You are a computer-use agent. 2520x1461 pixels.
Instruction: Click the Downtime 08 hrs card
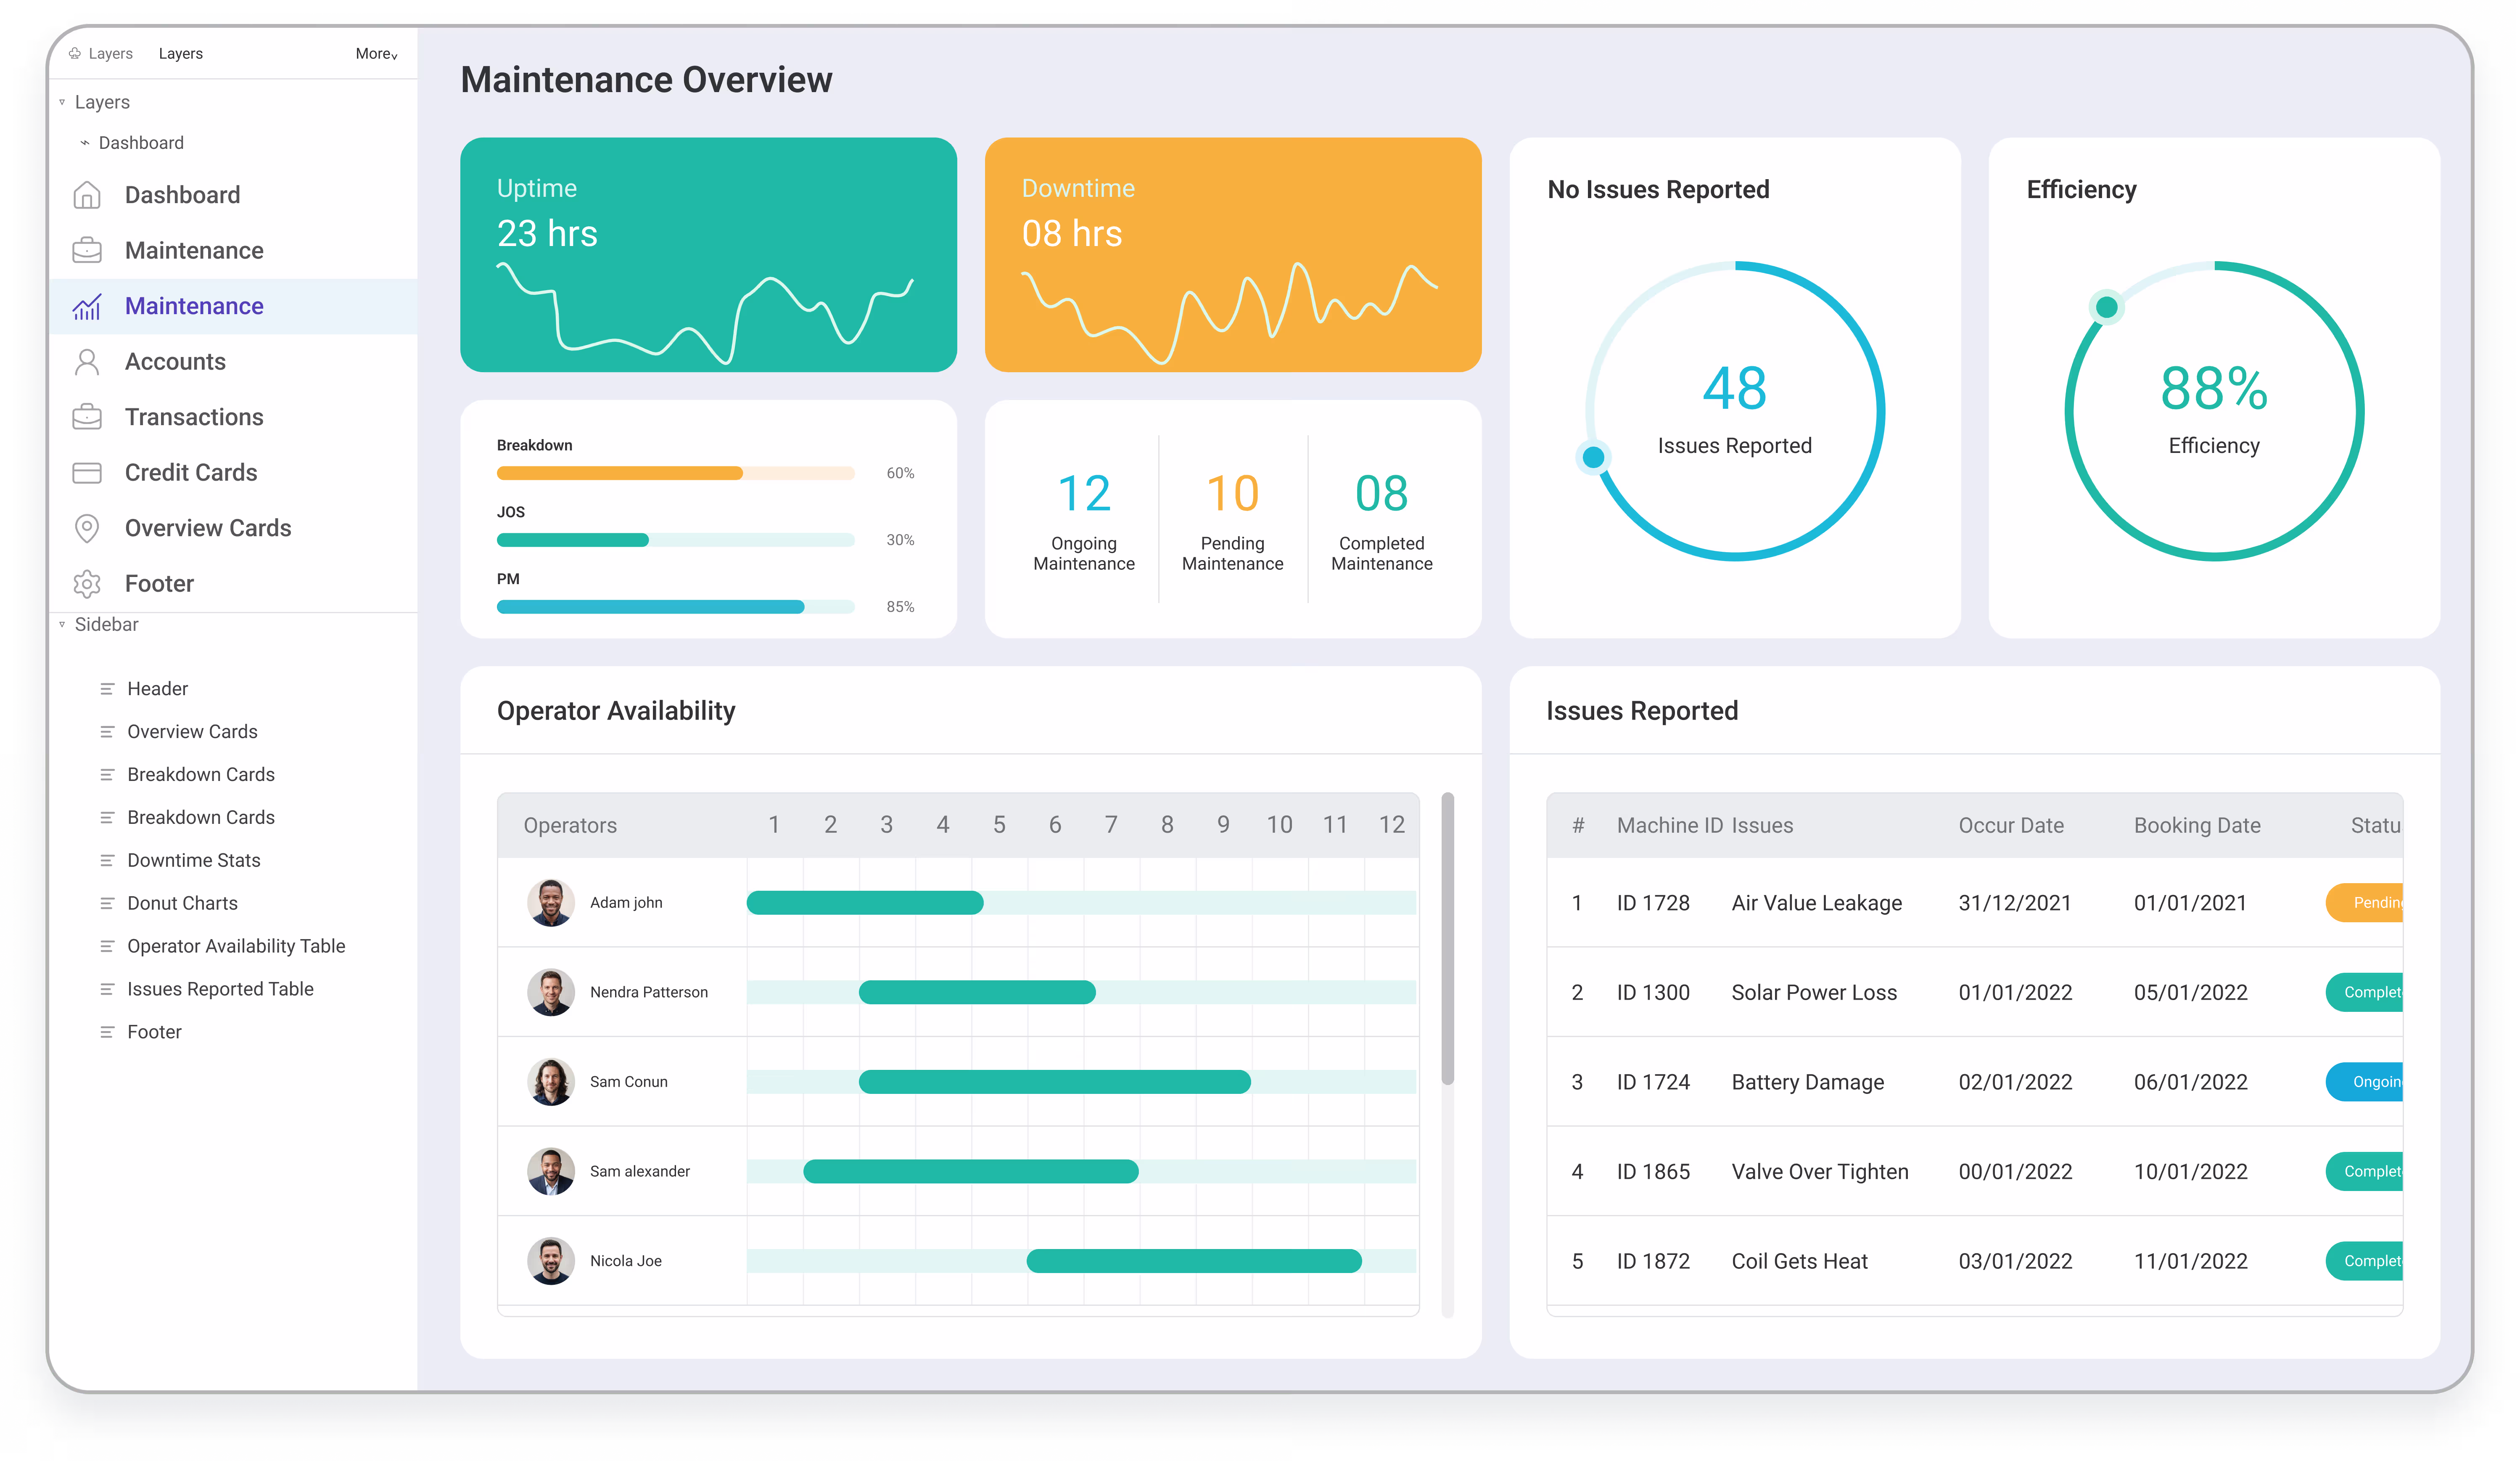(x=1233, y=255)
